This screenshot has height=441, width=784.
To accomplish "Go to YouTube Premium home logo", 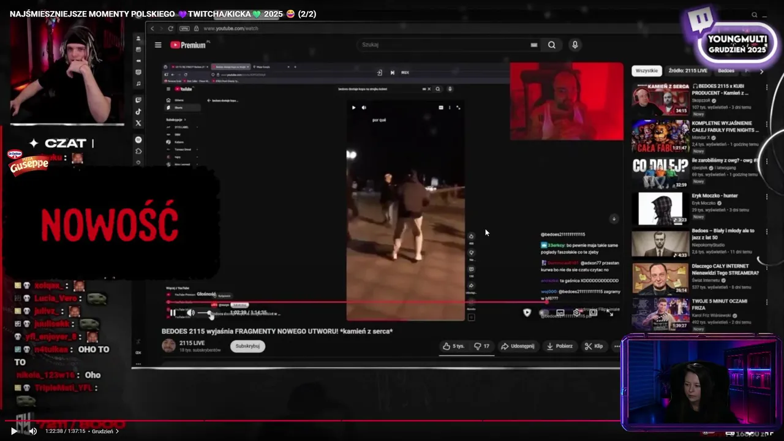I will (189, 45).
